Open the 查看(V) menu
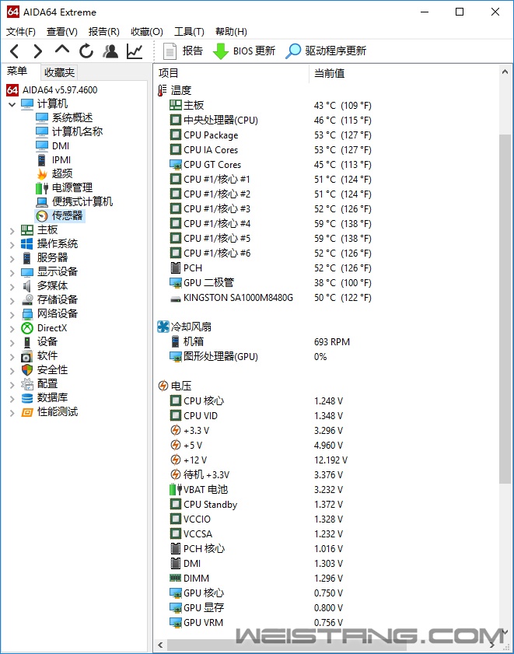The image size is (514, 654). point(61,32)
